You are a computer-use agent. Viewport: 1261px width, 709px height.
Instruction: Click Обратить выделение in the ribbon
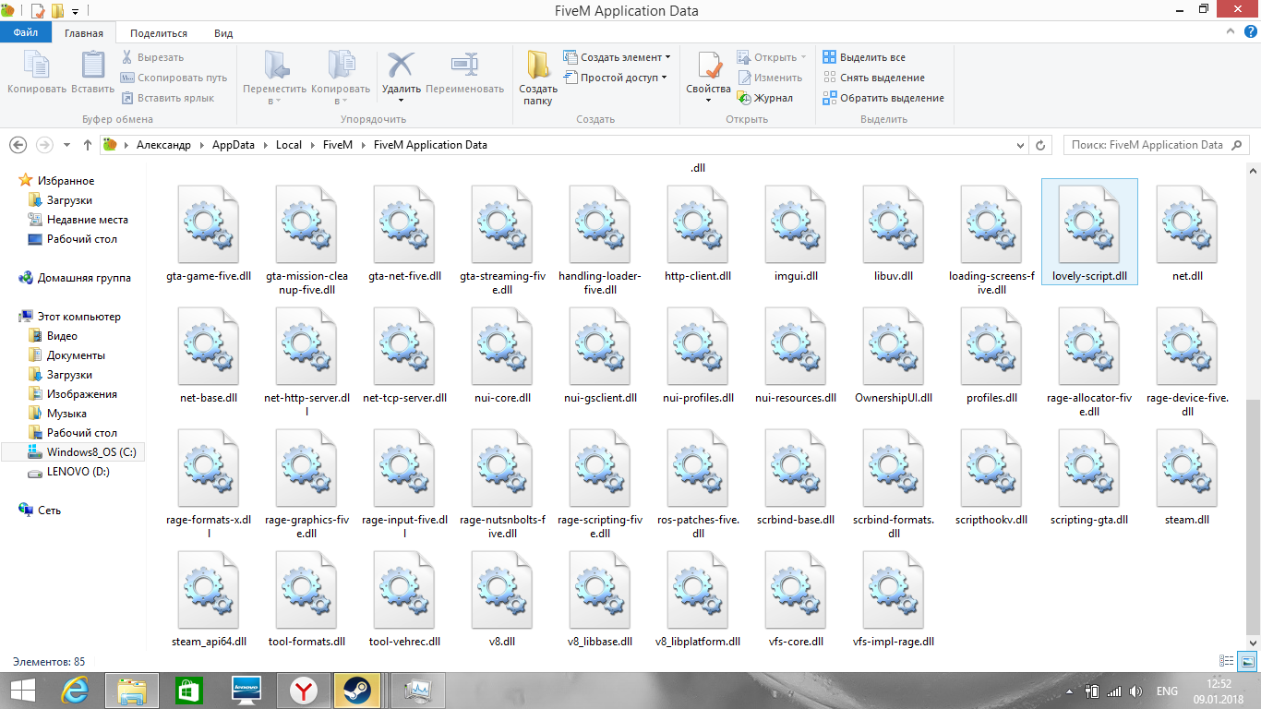[x=883, y=98]
